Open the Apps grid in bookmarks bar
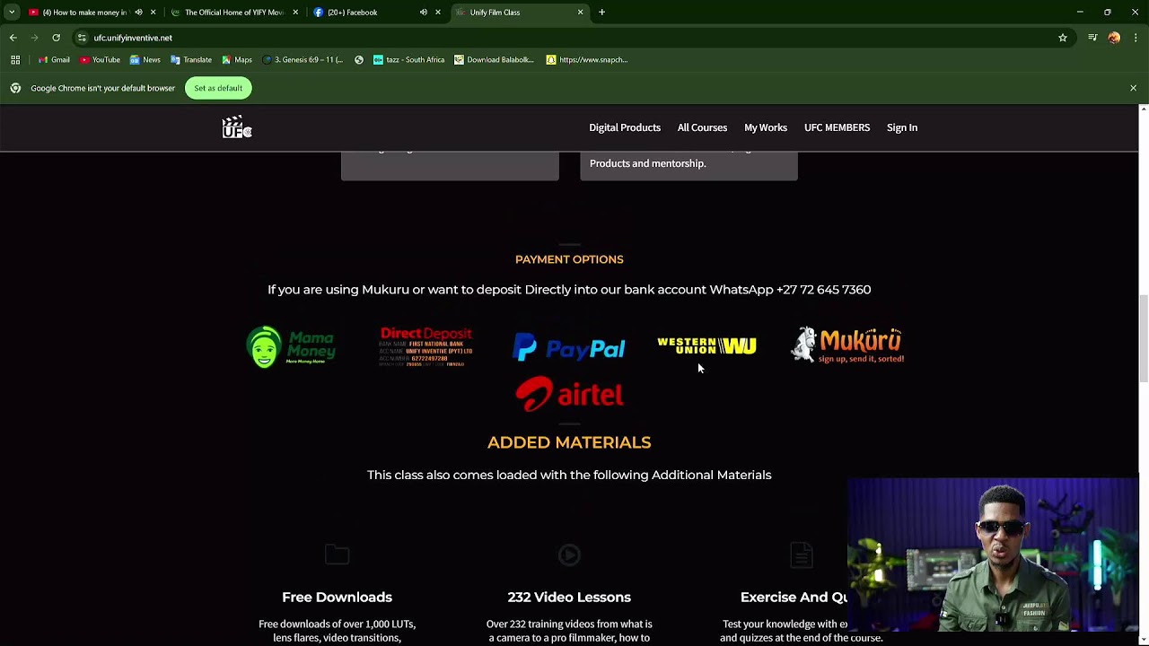The height and width of the screenshot is (646, 1149). click(x=15, y=60)
